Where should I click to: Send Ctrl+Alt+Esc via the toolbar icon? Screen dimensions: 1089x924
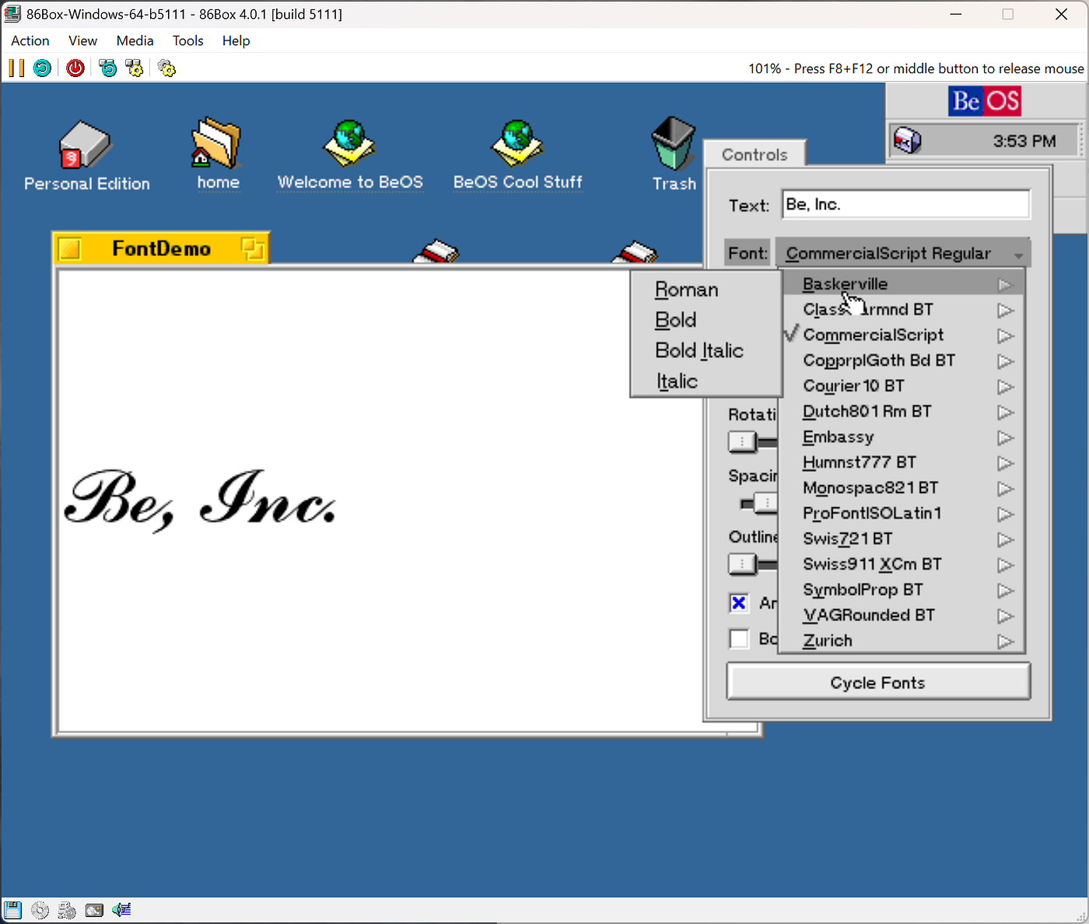(x=135, y=69)
